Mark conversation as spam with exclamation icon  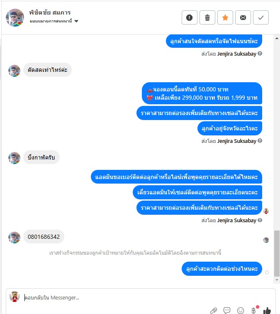point(190,17)
